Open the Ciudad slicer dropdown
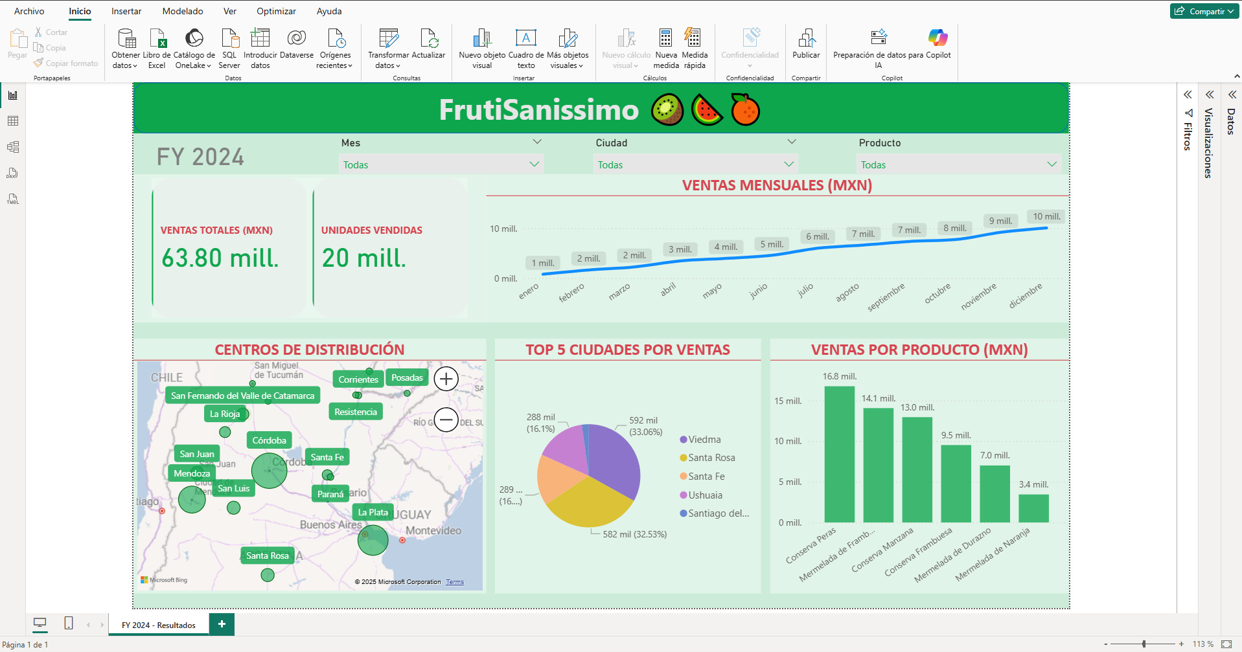The width and height of the screenshot is (1242, 652). [788, 164]
